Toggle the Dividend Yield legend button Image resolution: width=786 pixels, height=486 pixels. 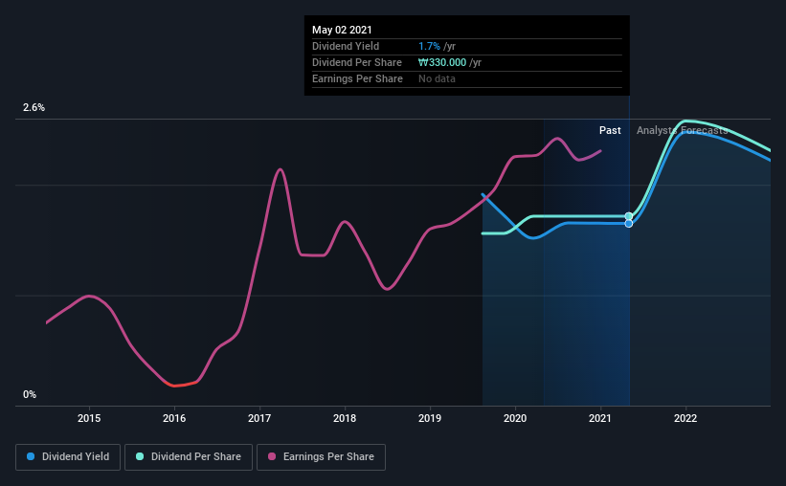(68, 457)
